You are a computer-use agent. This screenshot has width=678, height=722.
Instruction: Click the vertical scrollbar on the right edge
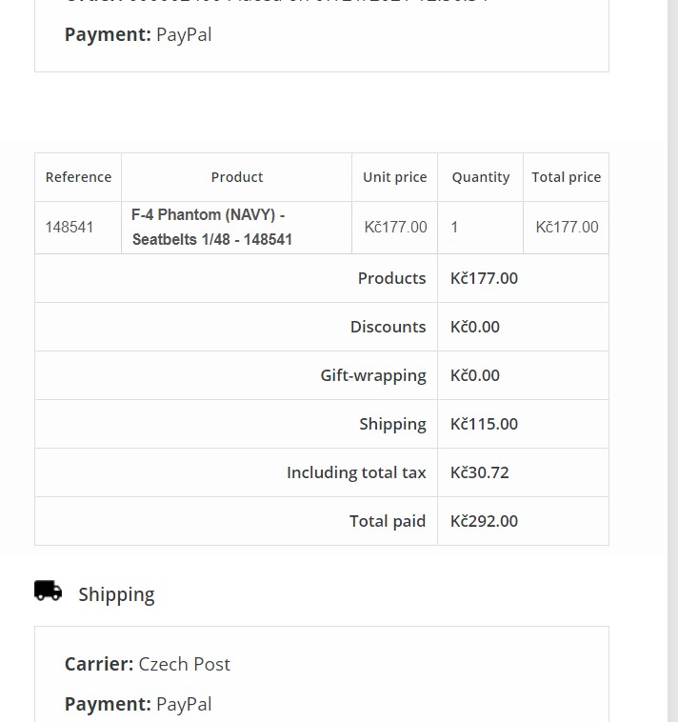pos(672,361)
